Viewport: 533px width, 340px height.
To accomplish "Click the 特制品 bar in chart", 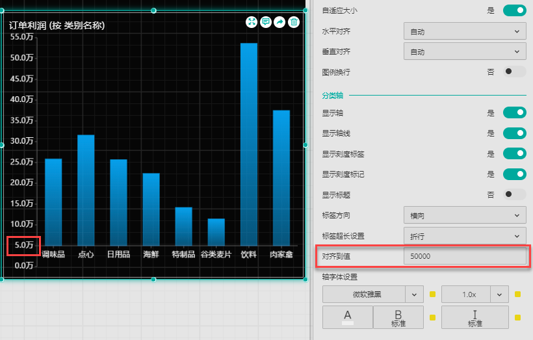I will click(183, 226).
